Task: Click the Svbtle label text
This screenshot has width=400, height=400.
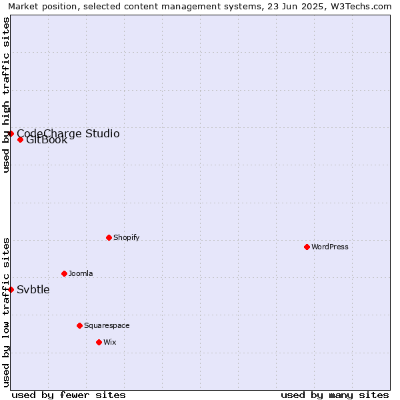Action: (33, 290)
